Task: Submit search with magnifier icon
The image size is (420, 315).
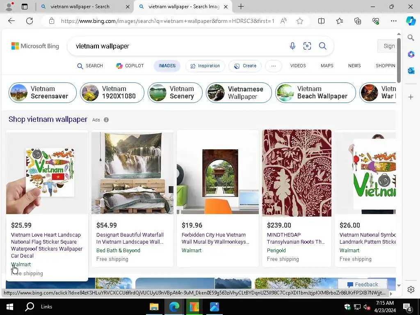Action: coord(322,46)
